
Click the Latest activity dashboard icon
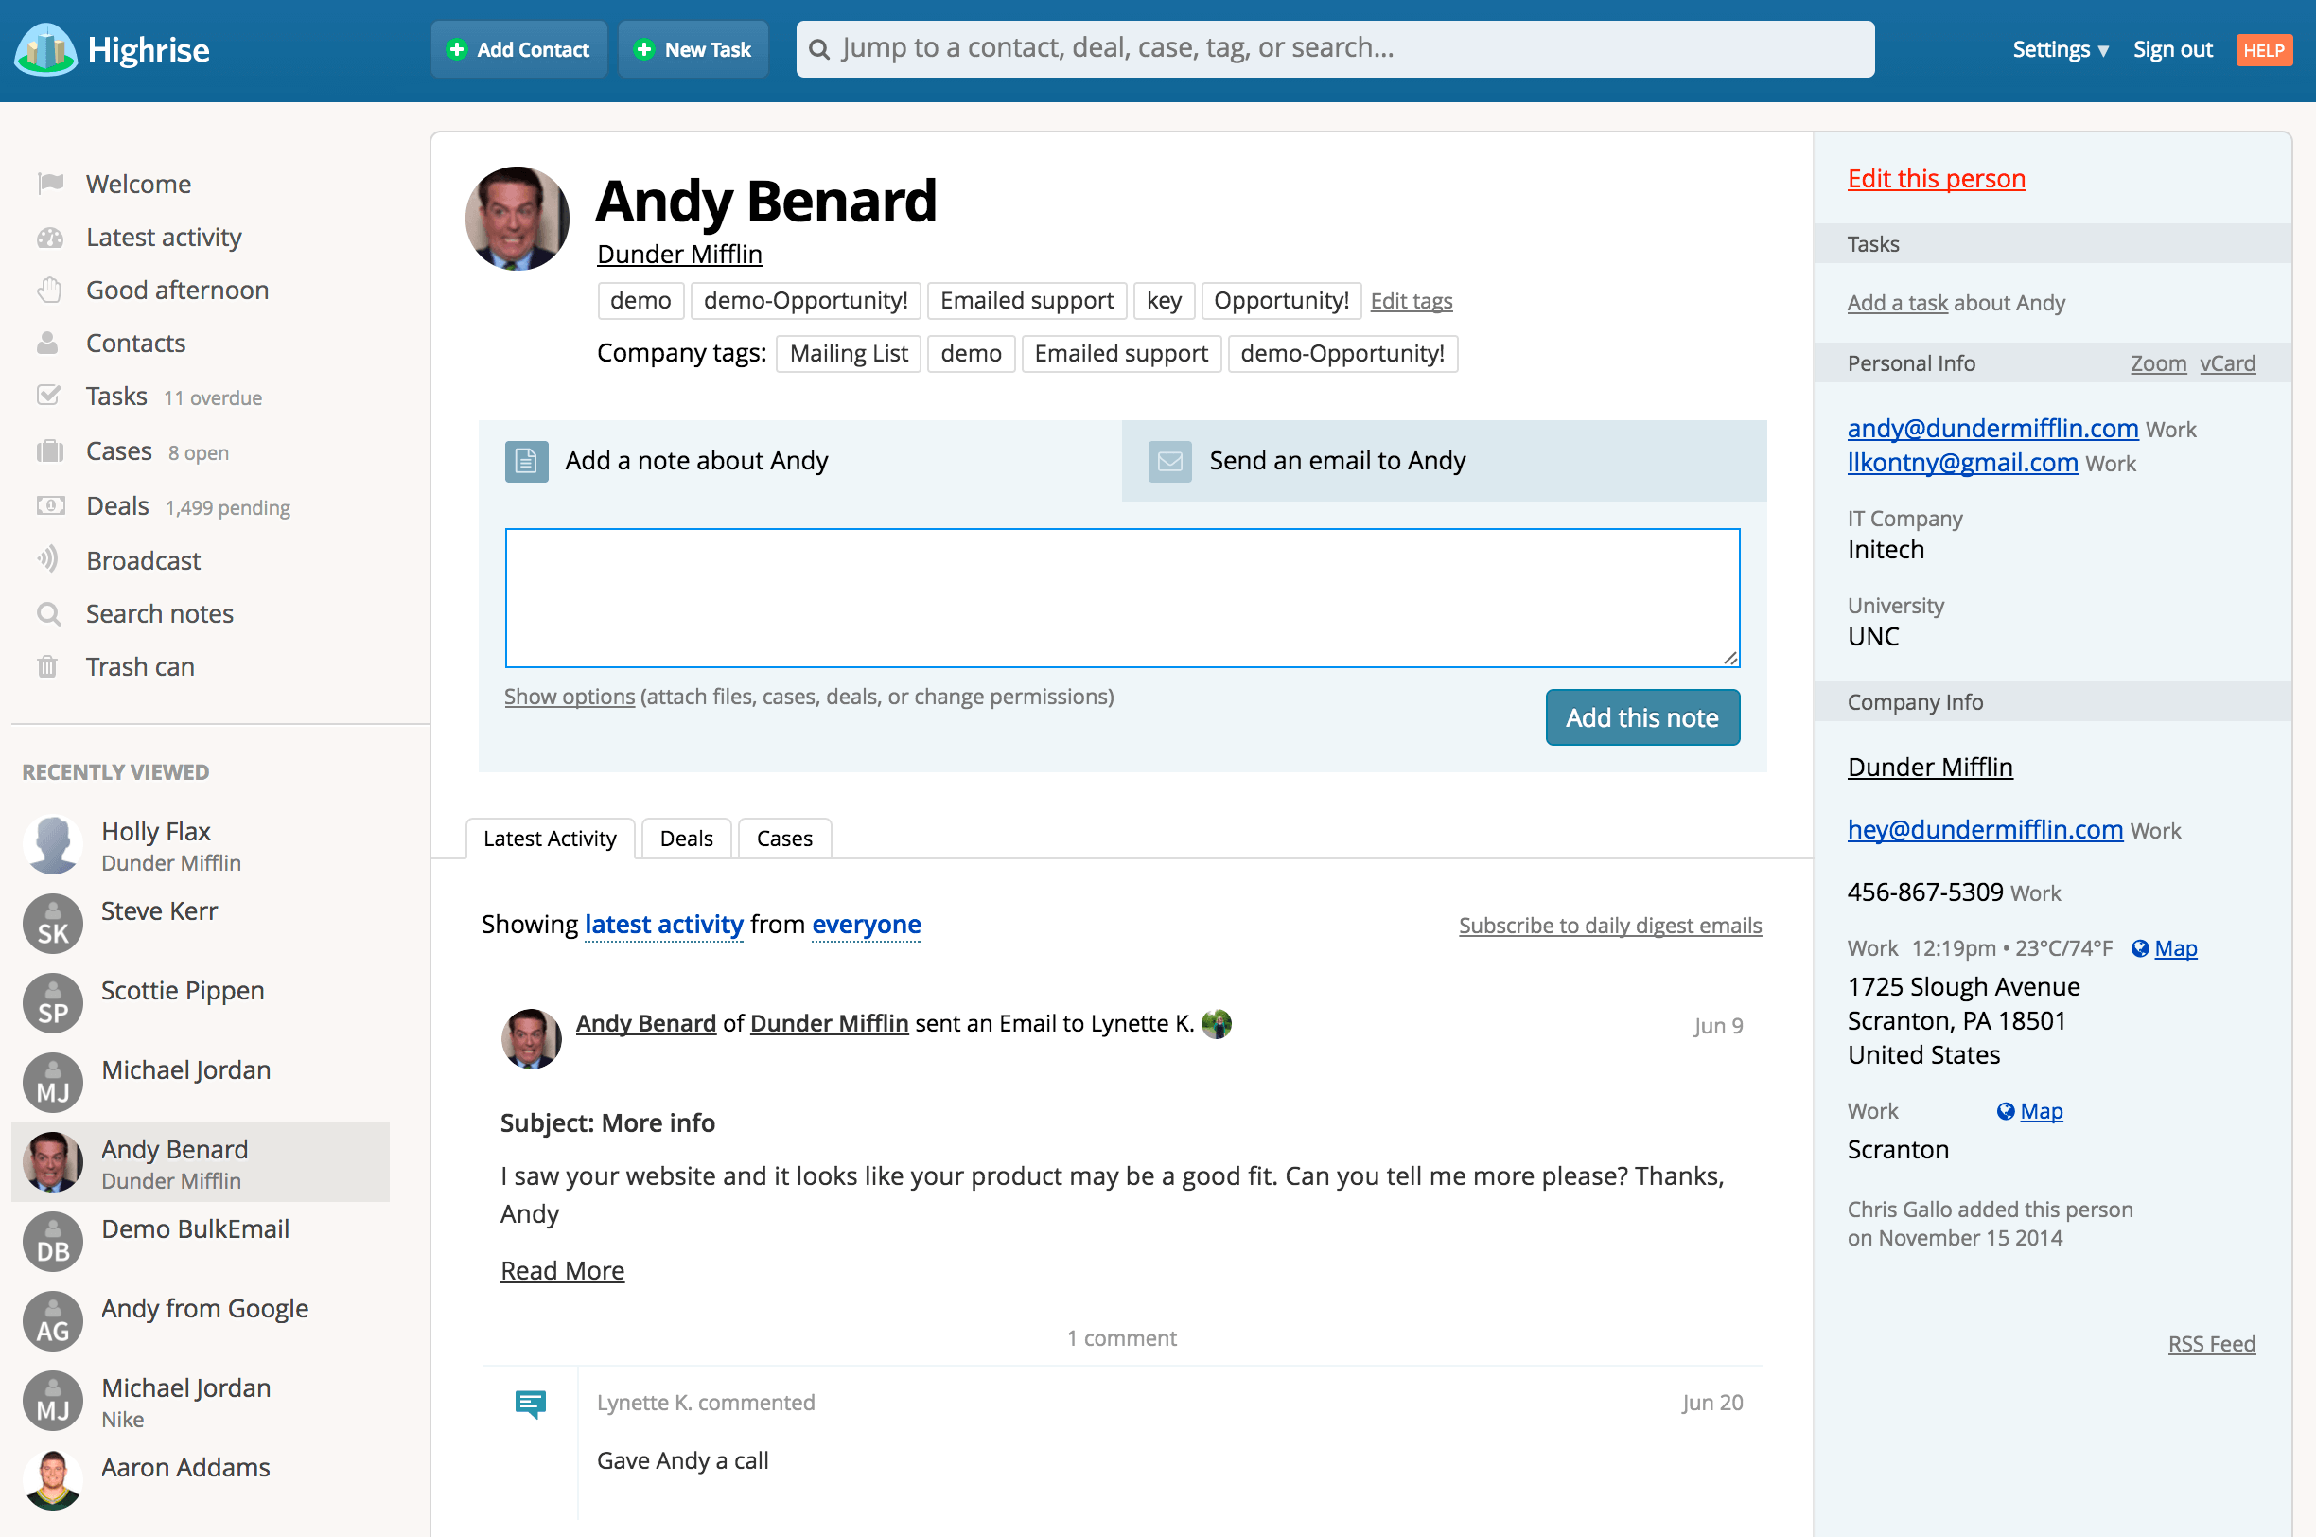pos(50,238)
